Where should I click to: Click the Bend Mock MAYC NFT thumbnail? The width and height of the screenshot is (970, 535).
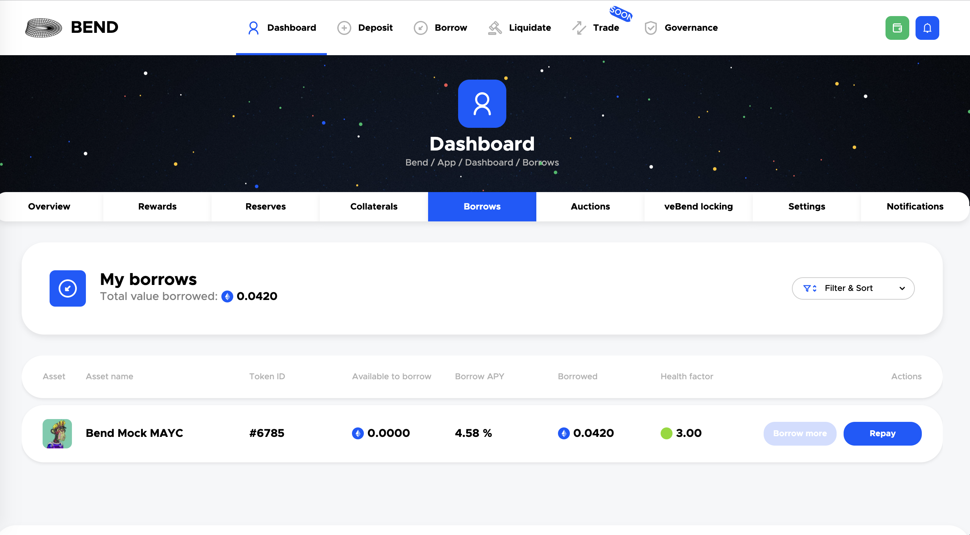57,433
